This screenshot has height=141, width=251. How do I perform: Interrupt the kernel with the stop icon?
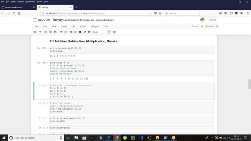(x=80, y=32)
